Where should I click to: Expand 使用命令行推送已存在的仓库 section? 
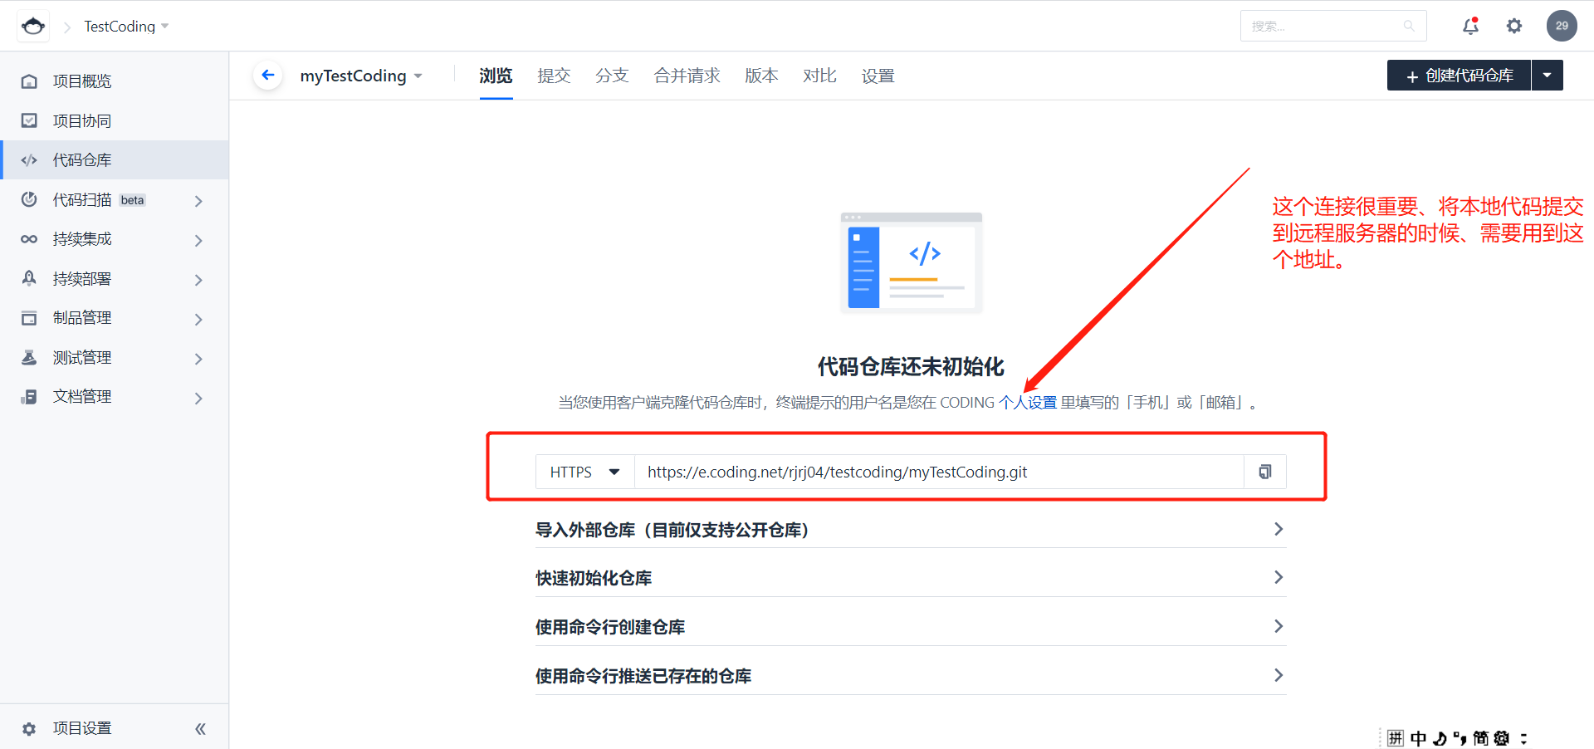pos(911,676)
